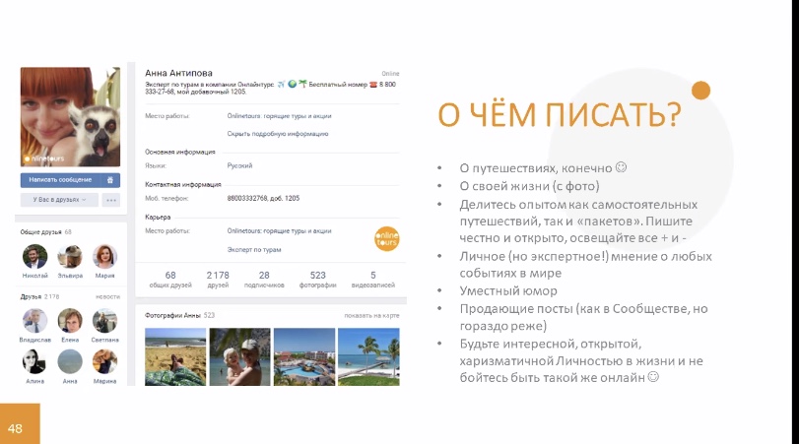The height and width of the screenshot is (444, 799).
Task: Open the 5 видеозаписей counter
Action: pos(372,280)
